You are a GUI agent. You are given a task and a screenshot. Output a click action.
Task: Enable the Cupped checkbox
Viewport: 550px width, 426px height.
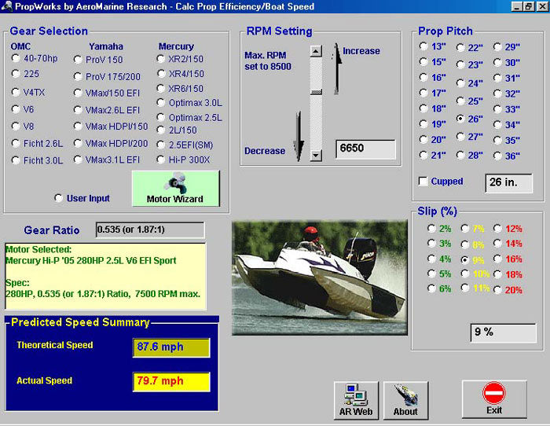coord(423,182)
